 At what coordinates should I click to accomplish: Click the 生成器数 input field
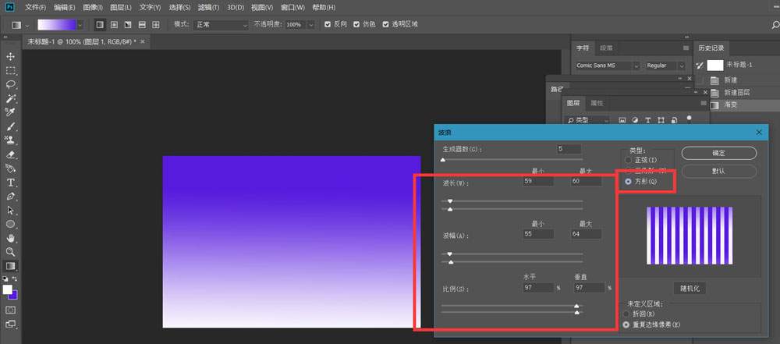point(569,149)
